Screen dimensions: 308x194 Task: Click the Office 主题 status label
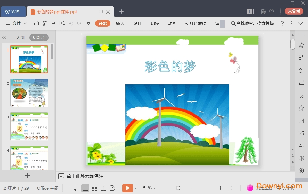click(48, 188)
